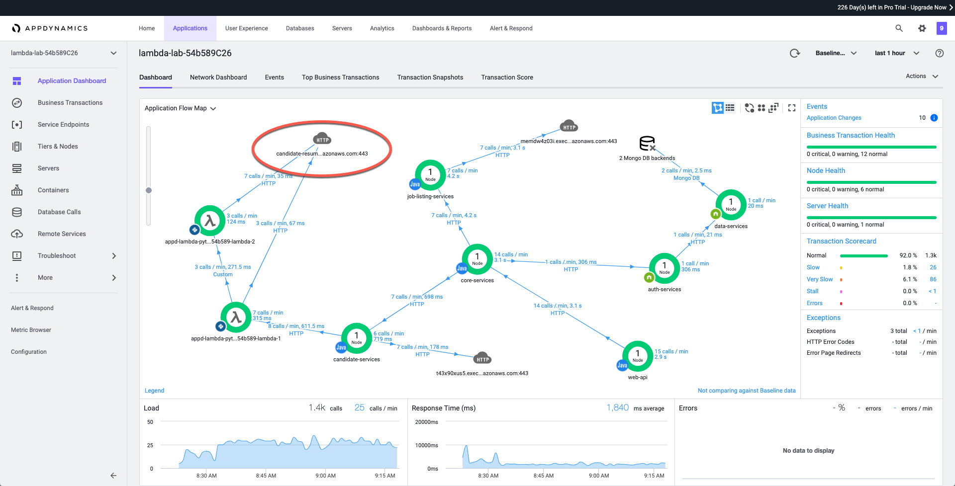Open Node Health link
Screen dimensions: 955x486
[x=826, y=170]
